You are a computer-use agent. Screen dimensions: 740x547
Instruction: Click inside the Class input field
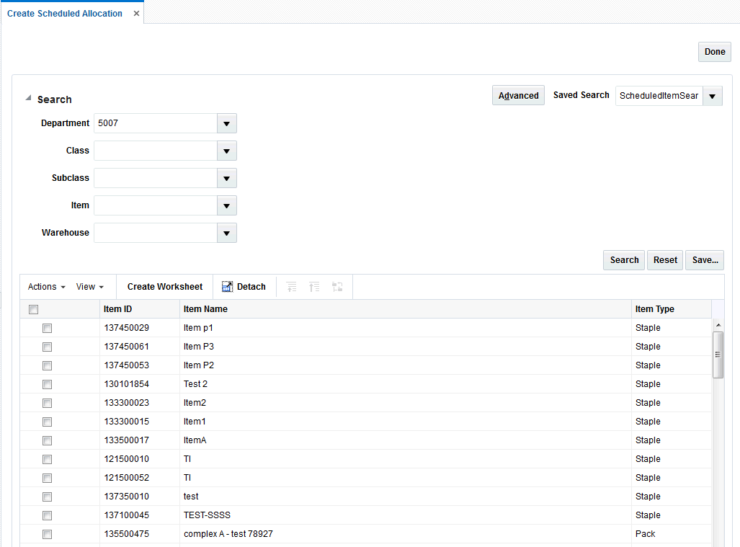point(155,151)
